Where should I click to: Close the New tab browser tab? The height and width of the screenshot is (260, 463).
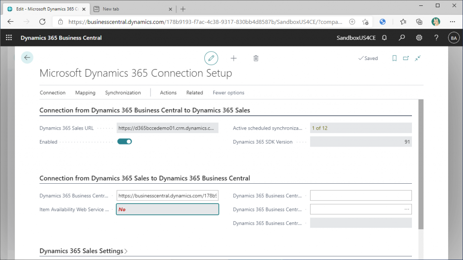tap(170, 9)
